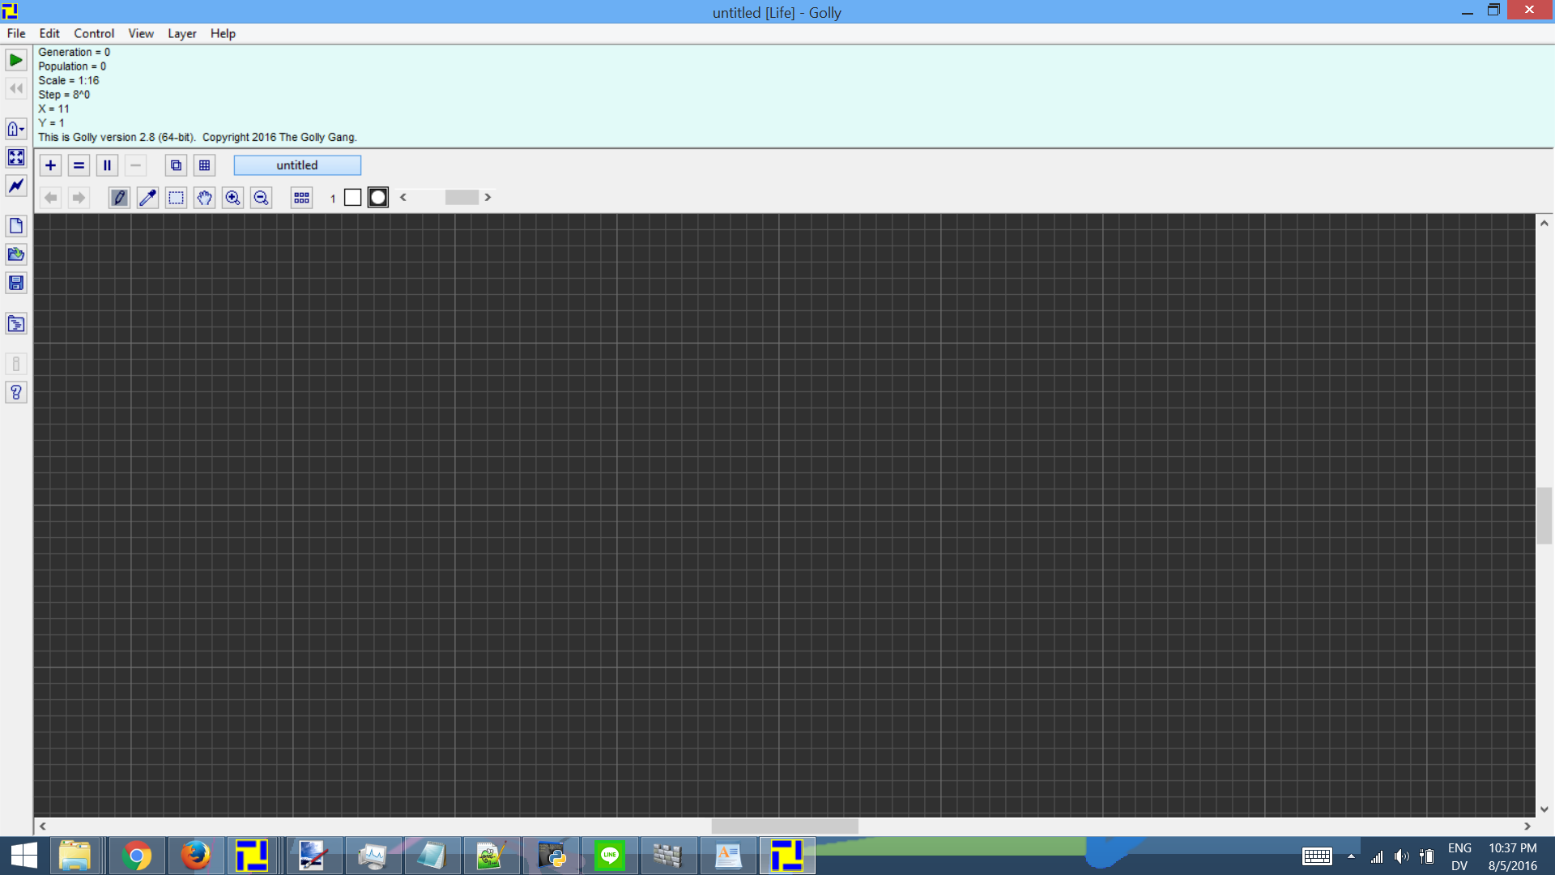The width and height of the screenshot is (1555, 875).
Task: Click the vertical scrollbar down arrow
Action: click(1544, 809)
